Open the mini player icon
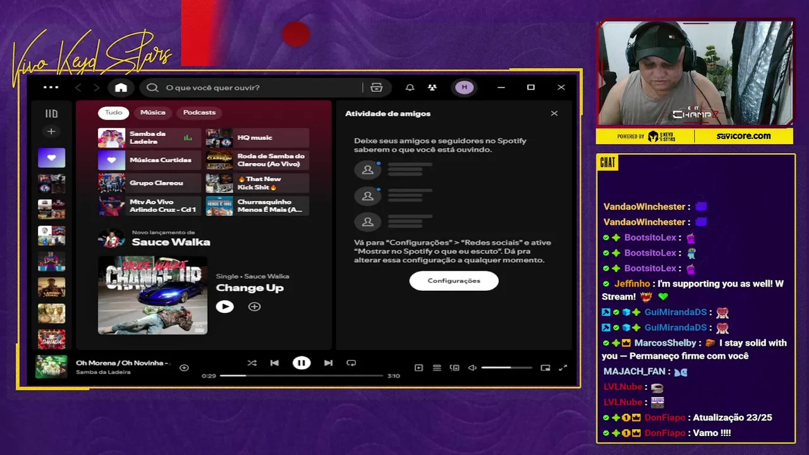The height and width of the screenshot is (455, 809). coord(545,368)
